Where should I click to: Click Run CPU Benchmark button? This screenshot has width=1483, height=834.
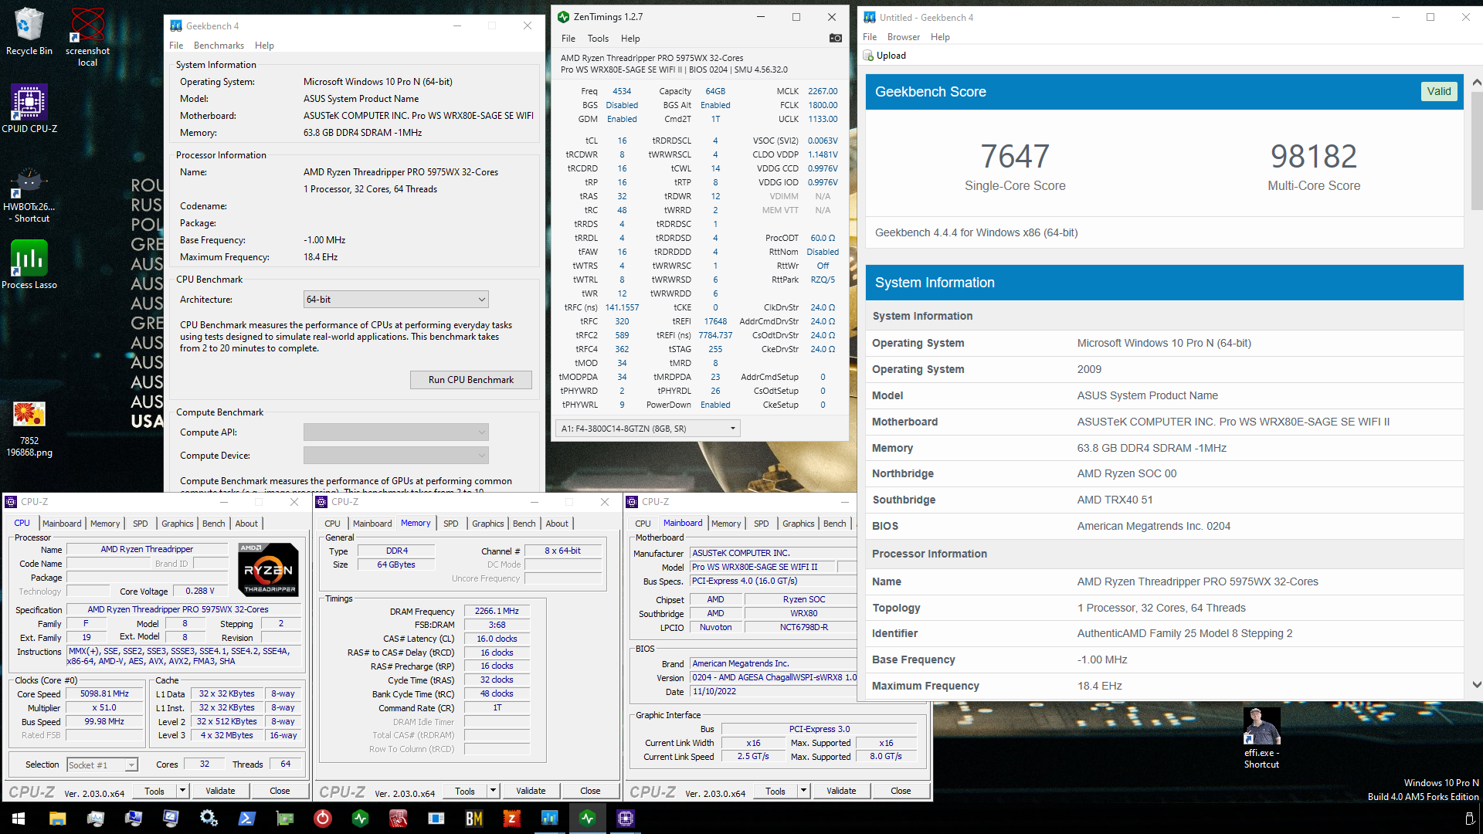(x=471, y=380)
